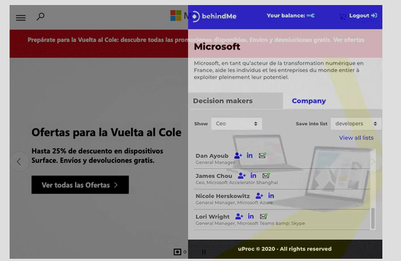The width and height of the screenshot is (401, 261).
Task: Click the Your balance text
Action: (291, 16)
